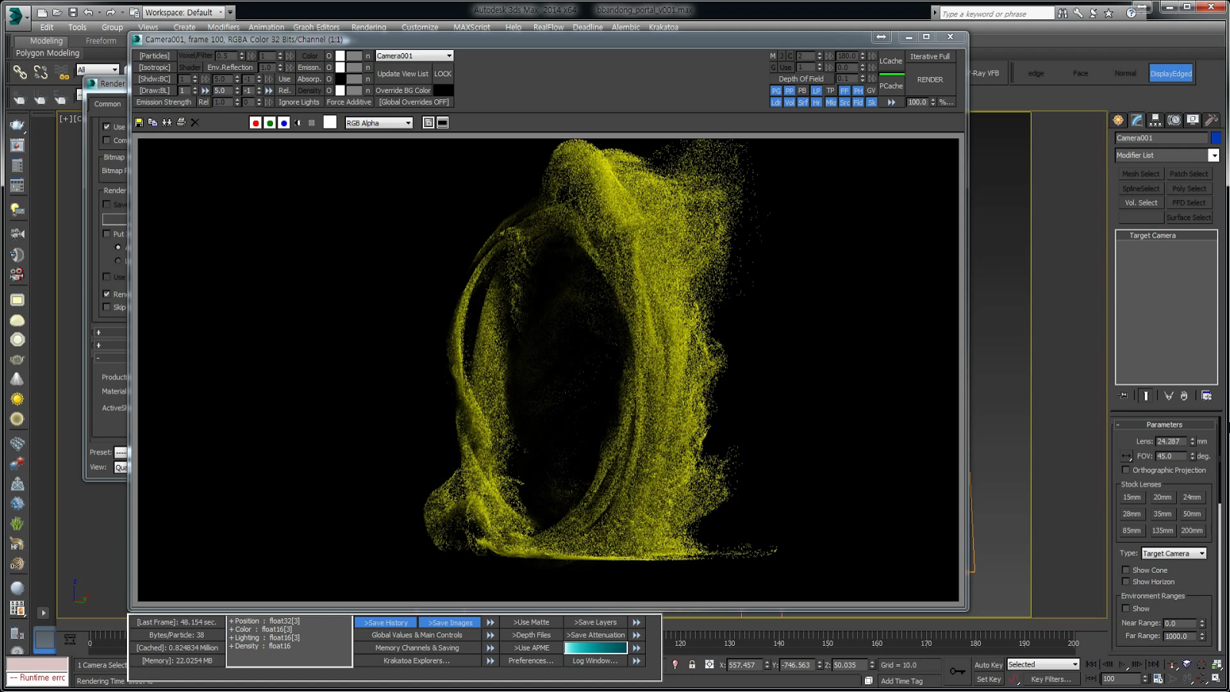The image size is (1230, 692).
Task: Open the Modify command panel tab icon
Action: click(1136, 120)
